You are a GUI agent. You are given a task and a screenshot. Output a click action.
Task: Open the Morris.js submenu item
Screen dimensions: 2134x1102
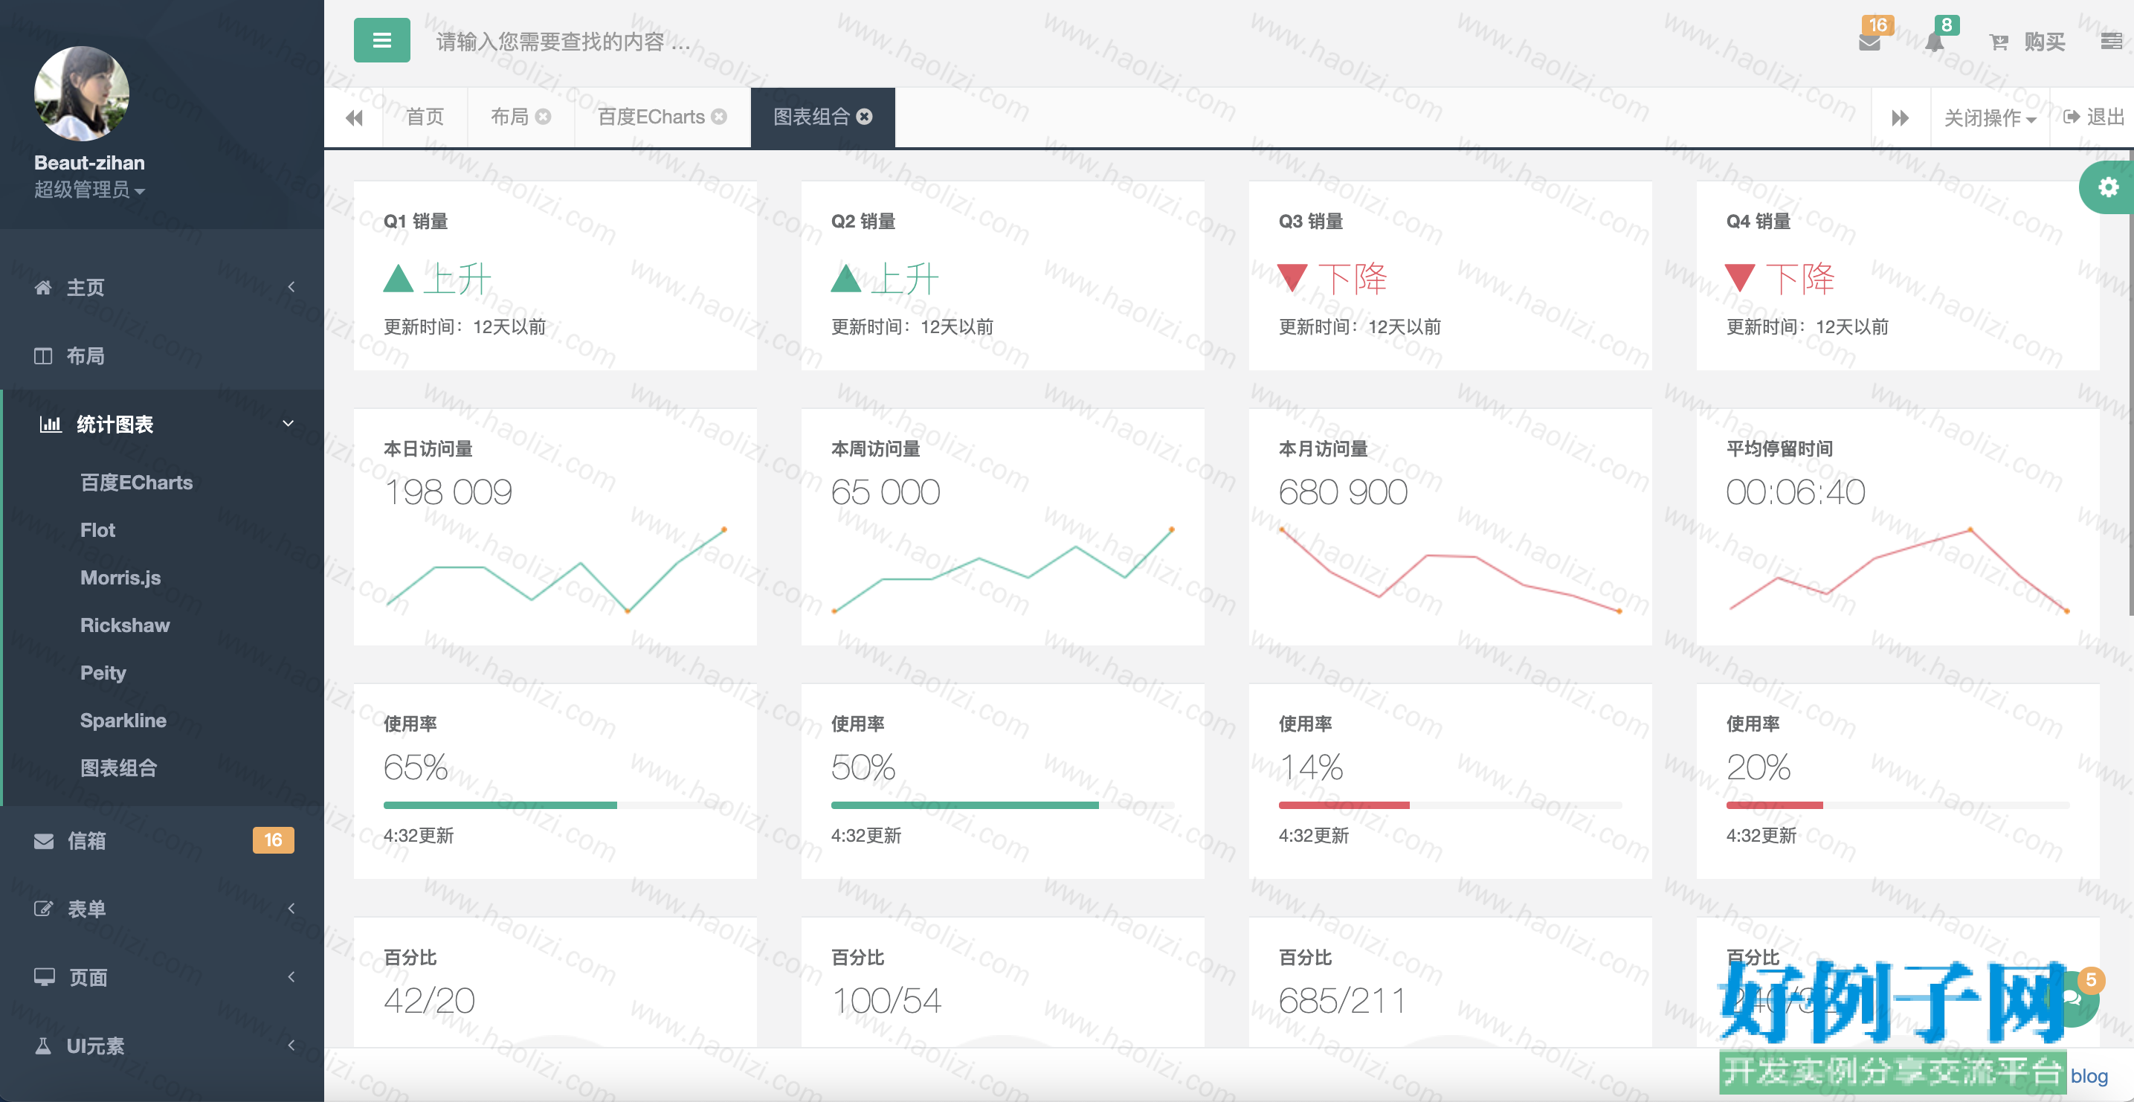(120, 578)
